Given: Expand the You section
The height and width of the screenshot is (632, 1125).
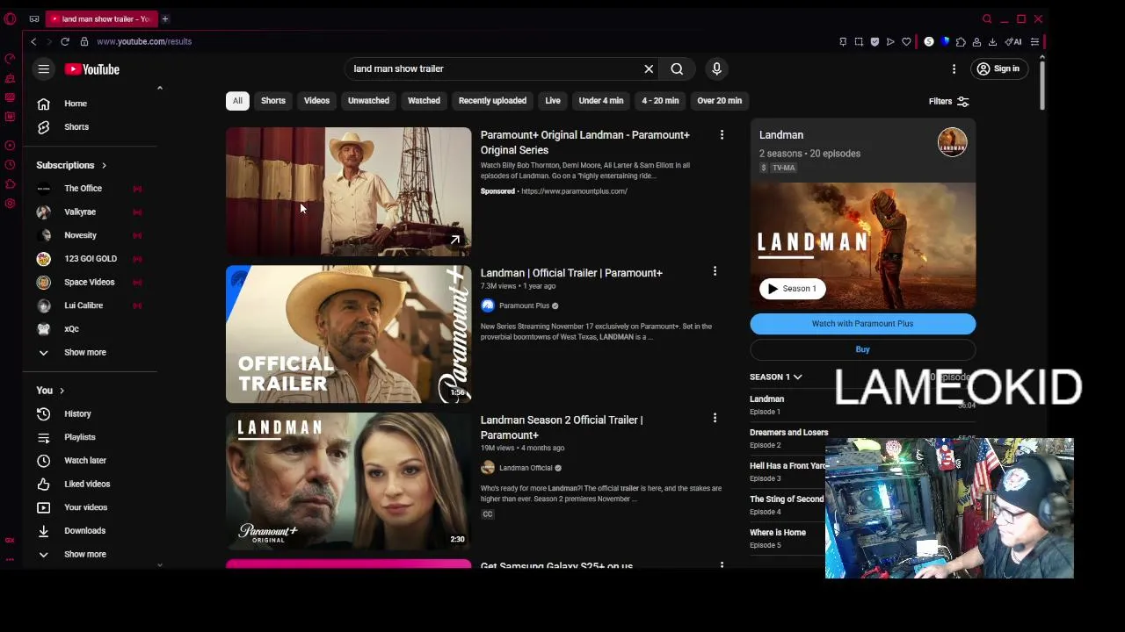Looking at the screenshot, I should (51, 390).
